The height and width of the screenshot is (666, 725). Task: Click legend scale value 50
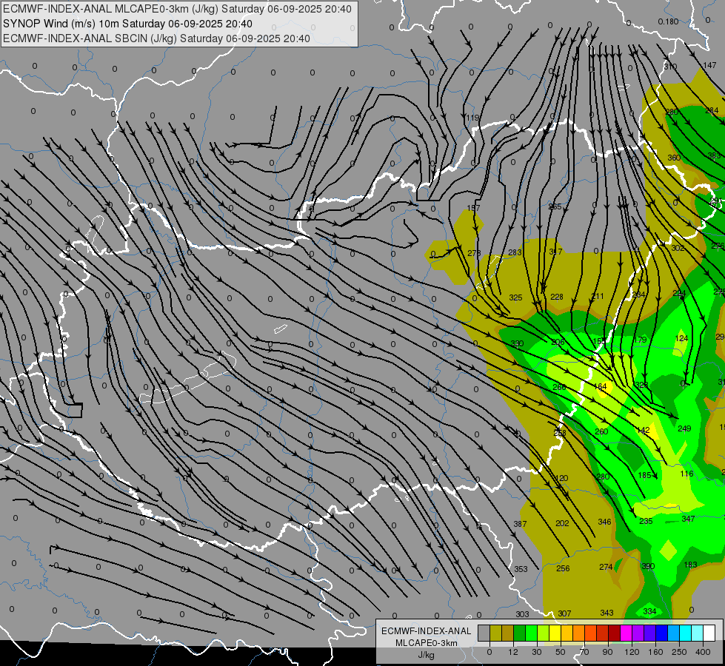(561, 652)
